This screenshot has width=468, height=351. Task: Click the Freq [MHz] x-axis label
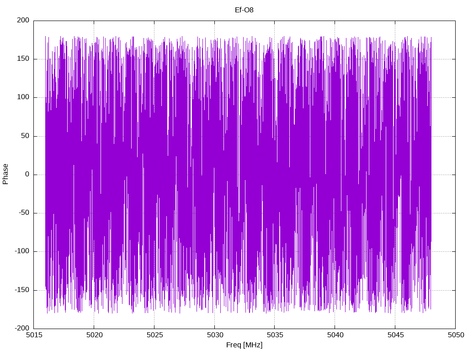(244, 345)
